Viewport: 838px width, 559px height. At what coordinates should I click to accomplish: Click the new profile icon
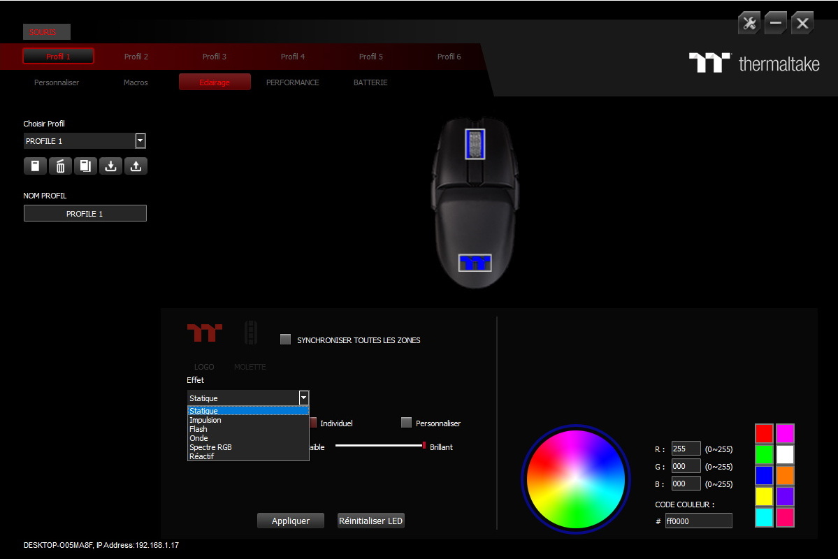click(35, 166)
